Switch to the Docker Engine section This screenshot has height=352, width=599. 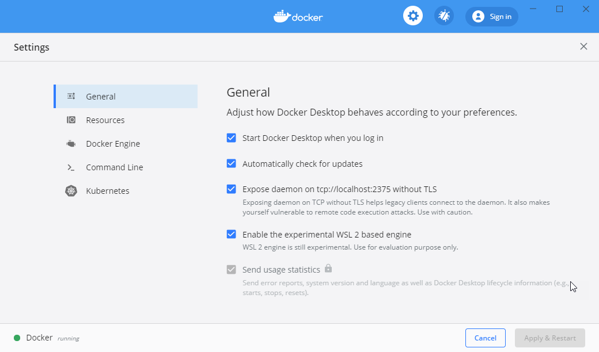click(126, 144)
